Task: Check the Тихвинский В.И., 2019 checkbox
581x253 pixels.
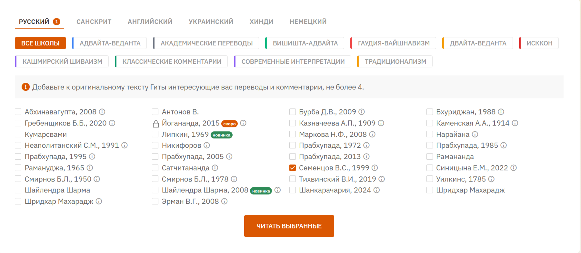Action: point(293,179)
